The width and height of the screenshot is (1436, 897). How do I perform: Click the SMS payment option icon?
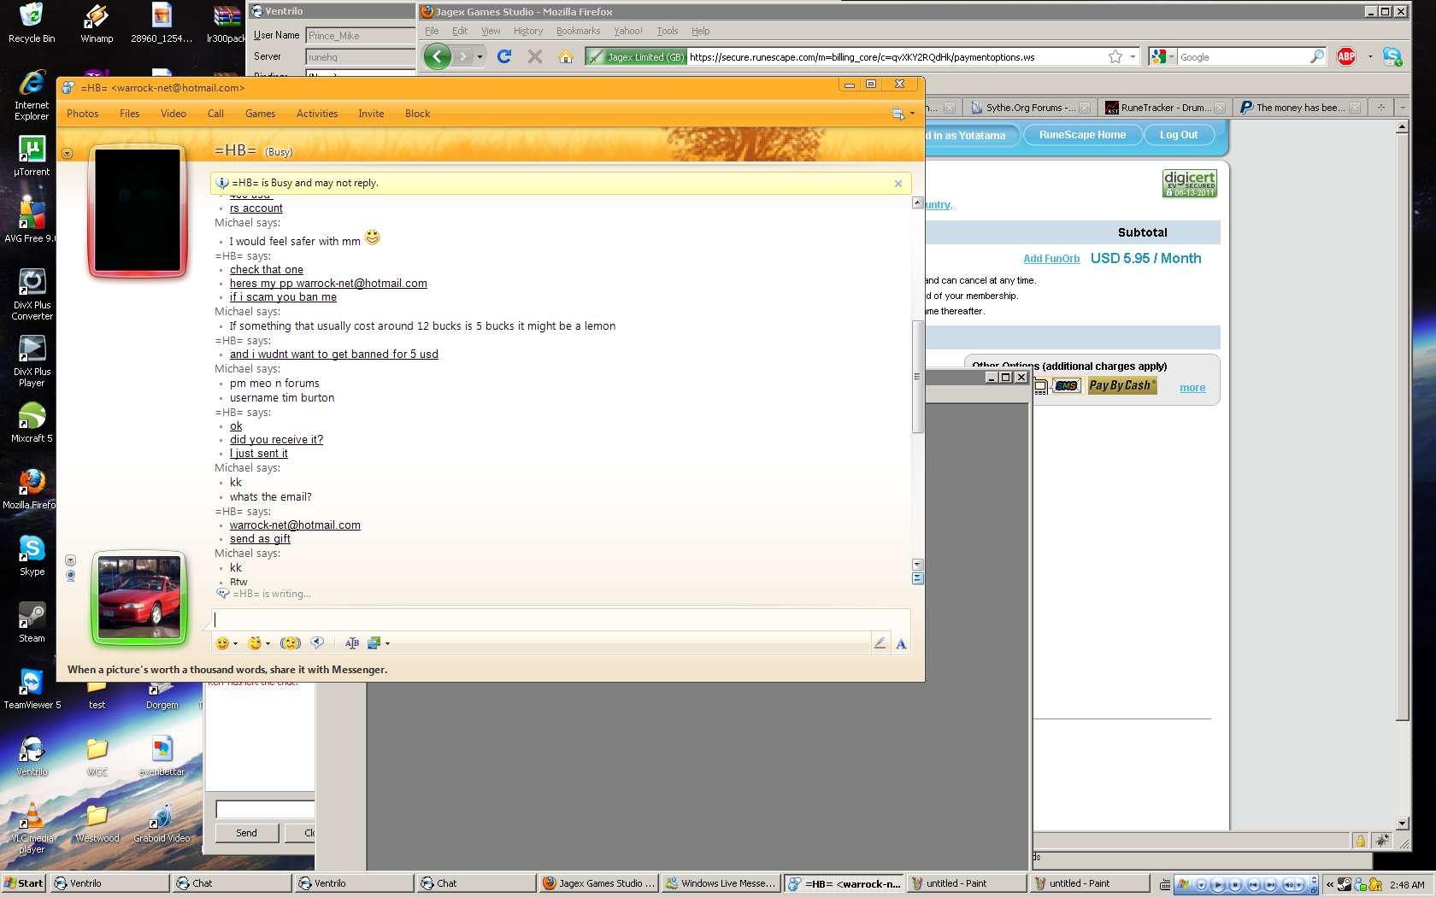point(1066,386)
